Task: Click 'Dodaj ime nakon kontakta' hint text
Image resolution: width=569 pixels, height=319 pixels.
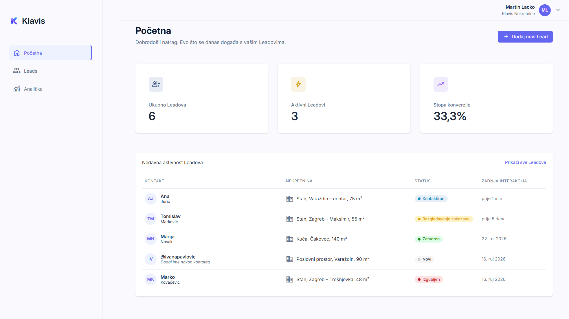Action: 185,262
